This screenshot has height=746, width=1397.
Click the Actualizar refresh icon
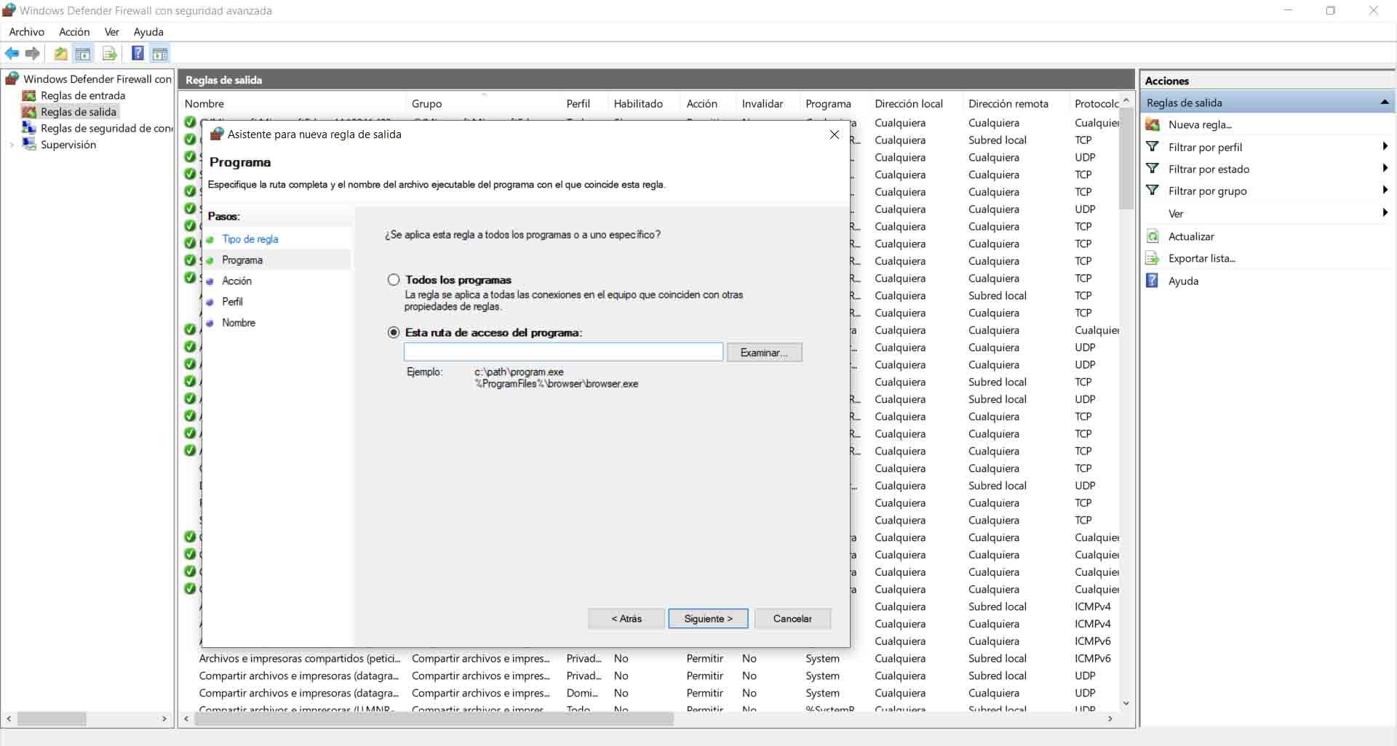1153,236
